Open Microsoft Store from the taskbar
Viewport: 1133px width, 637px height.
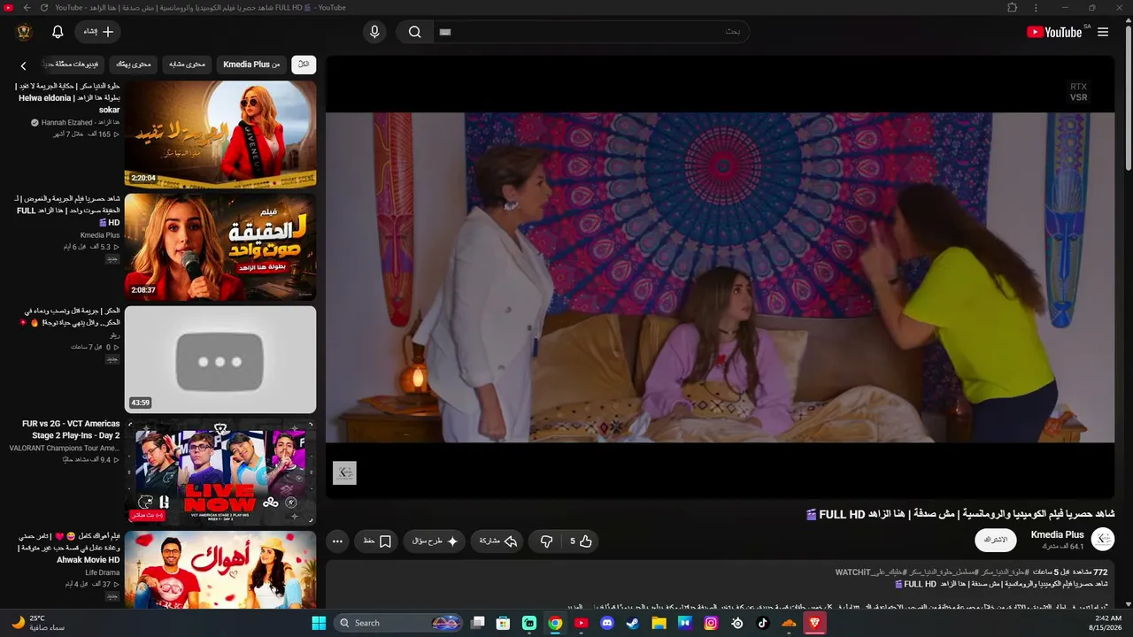[504, 623]
